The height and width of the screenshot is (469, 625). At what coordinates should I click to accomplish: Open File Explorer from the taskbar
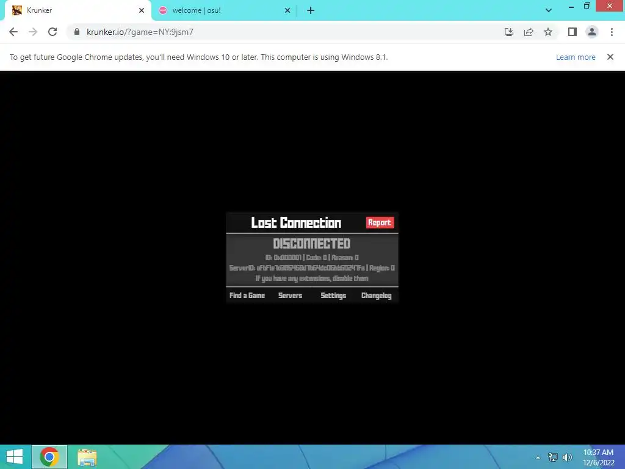click(87, 457)
